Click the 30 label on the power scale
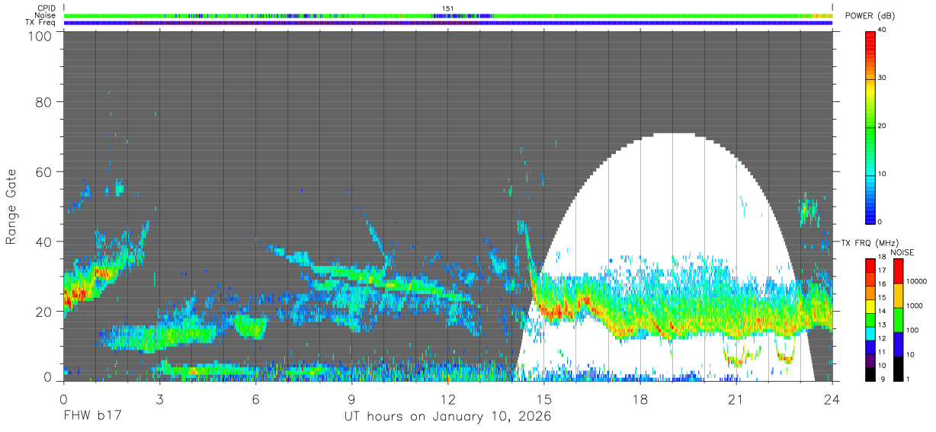The image size is (936, 432). click(x=882, y=78)
